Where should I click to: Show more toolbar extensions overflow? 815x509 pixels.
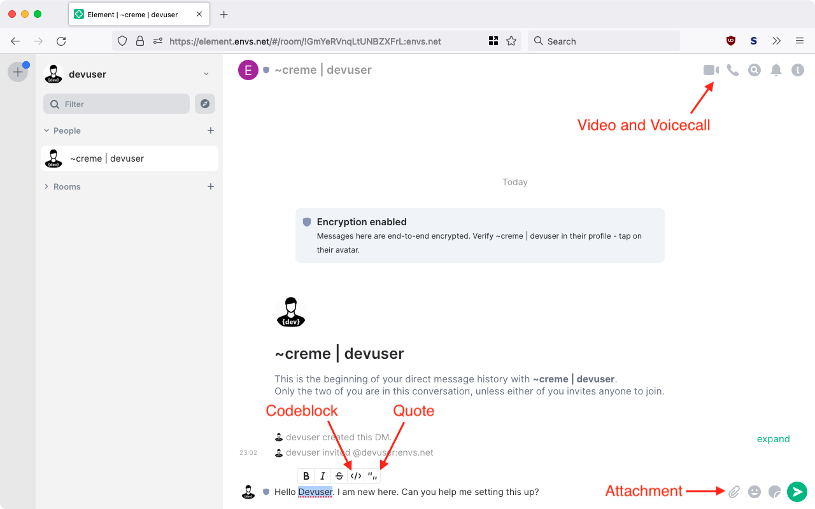click(776, 41)
